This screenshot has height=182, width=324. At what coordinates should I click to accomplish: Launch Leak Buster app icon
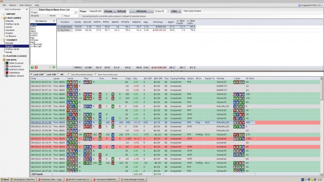click(7, 67)
